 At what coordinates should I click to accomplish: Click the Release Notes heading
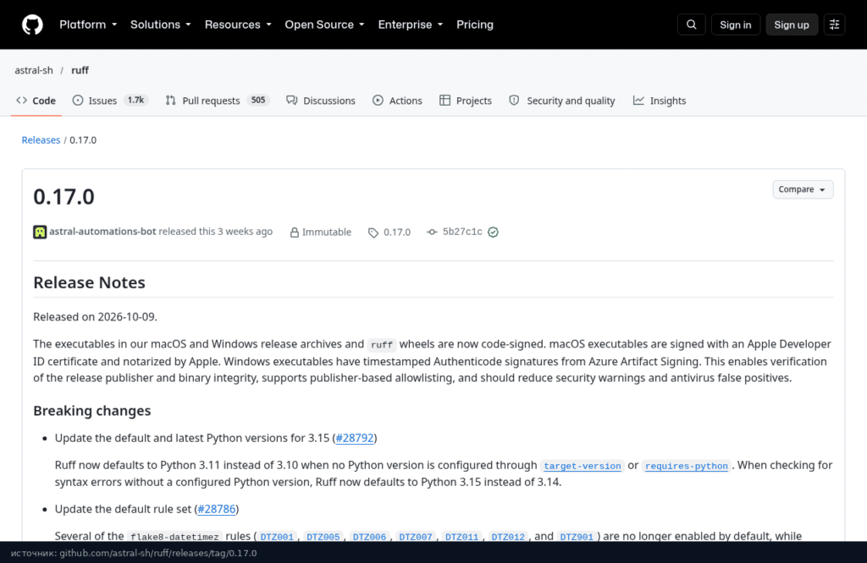(89, 282)
